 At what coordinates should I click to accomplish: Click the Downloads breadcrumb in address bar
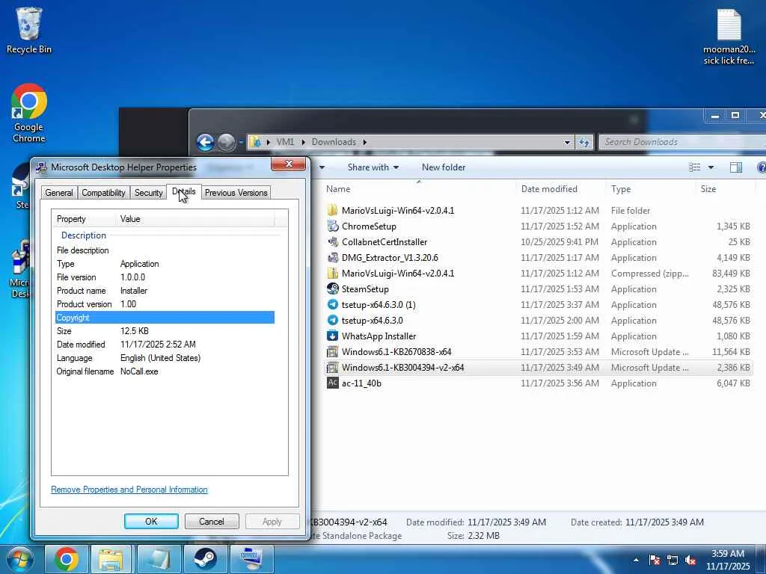tap(334, 142)
